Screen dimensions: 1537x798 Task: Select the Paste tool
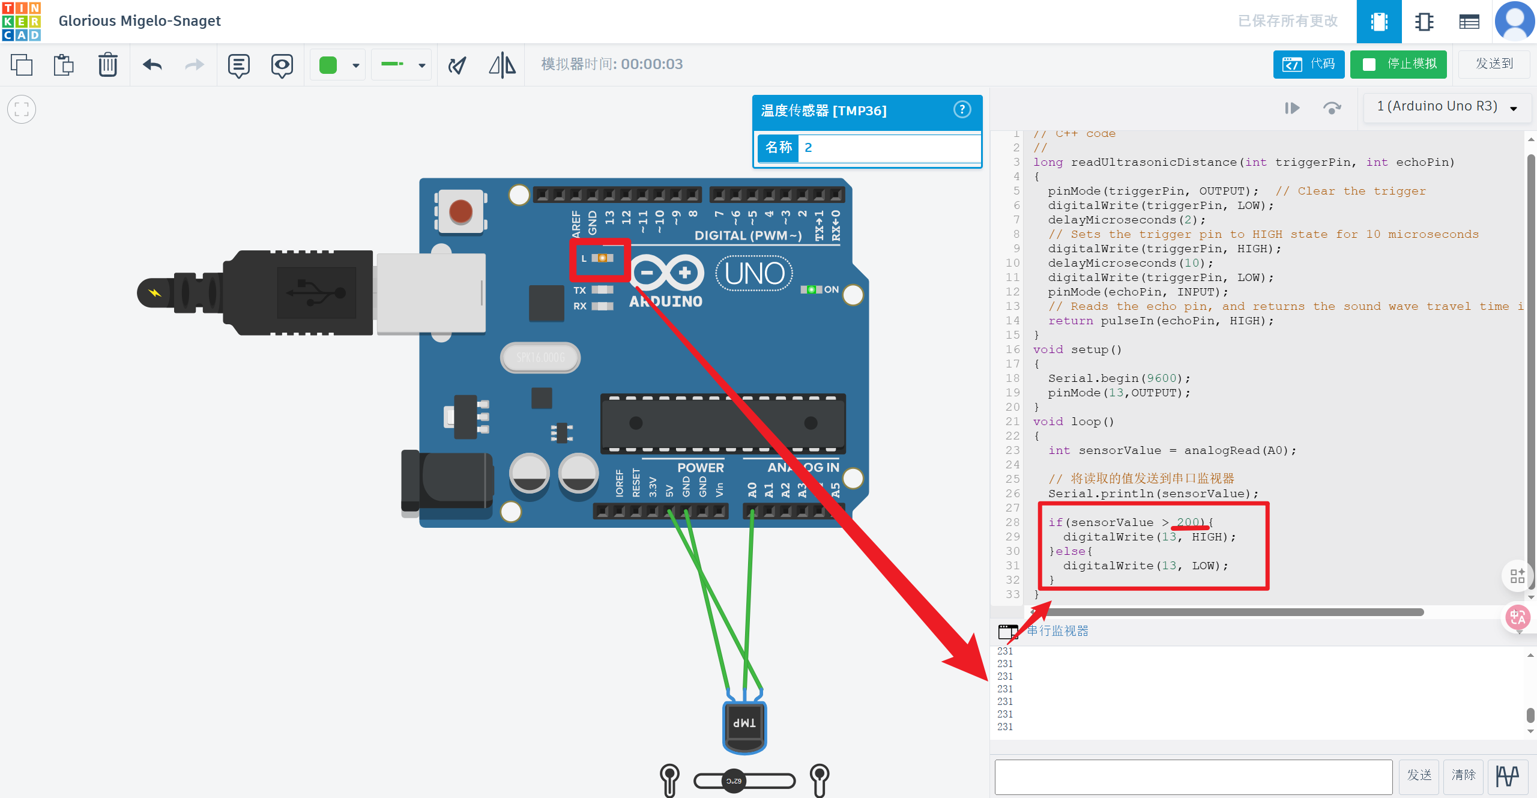[x=64, y=64]
